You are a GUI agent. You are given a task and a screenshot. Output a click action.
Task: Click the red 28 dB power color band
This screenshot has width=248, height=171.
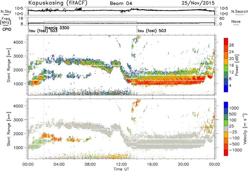[226, 42]
